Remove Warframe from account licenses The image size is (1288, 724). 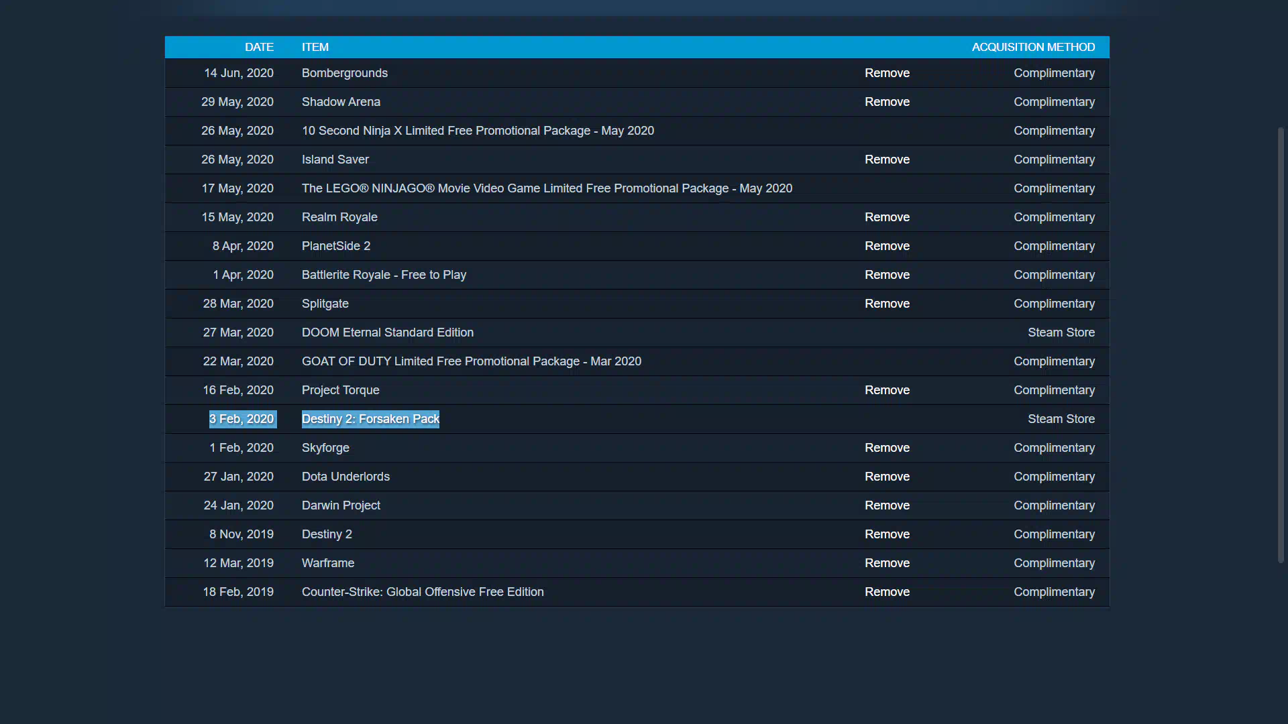(887, 563)
